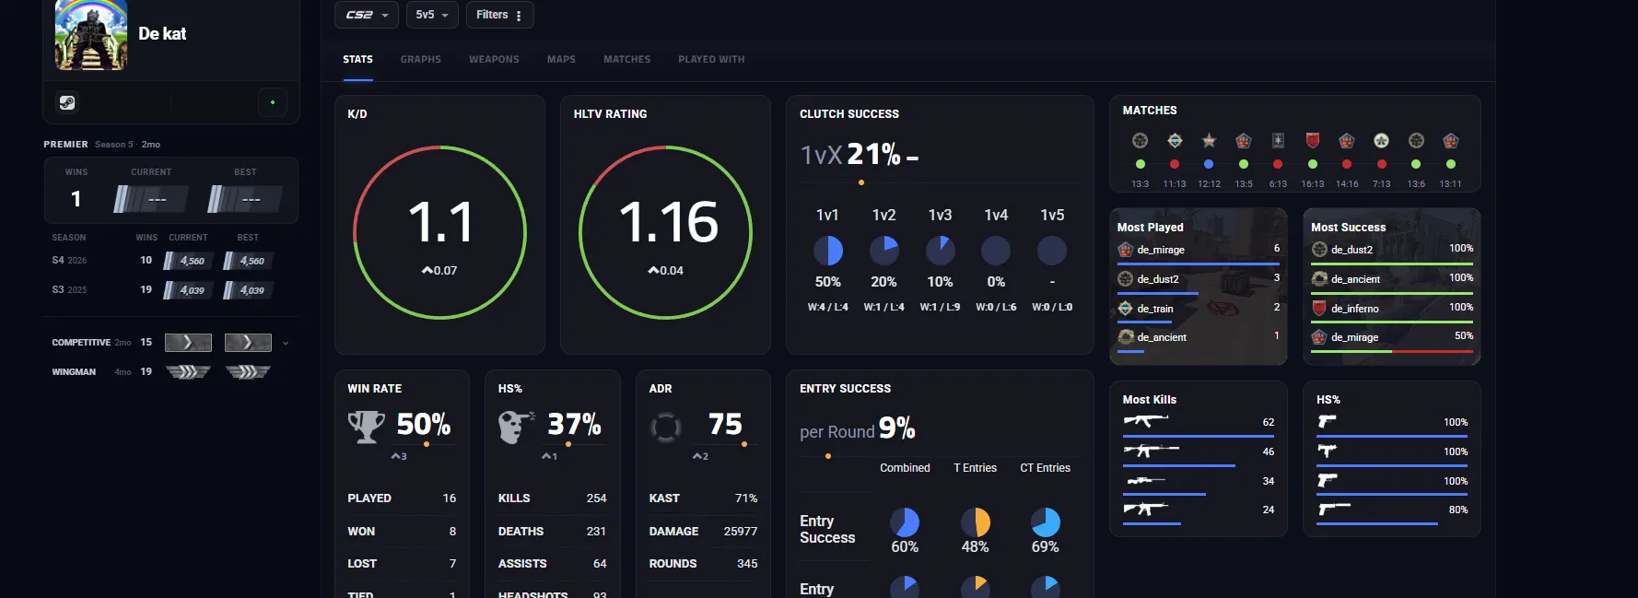Open the Steam profile icon under De kat
The height and width of the screenshot is (598, 1638).
click(x=67, y=102)
